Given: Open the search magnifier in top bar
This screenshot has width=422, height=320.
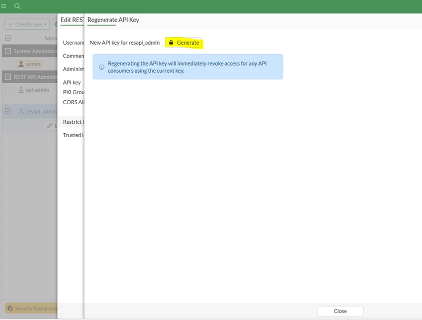Looking at the screenshot, I should pyautogui.click(x=17, y=6).
